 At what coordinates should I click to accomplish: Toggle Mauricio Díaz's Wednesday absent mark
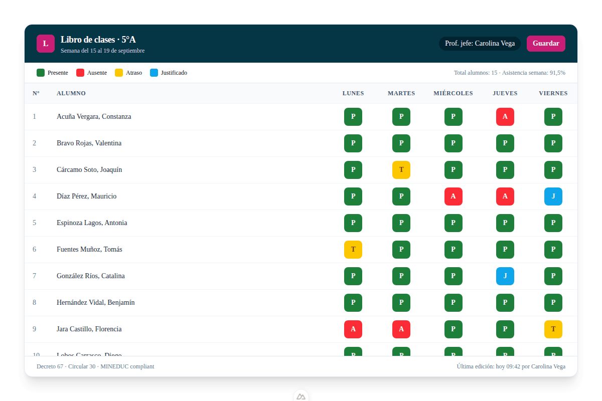453,196
